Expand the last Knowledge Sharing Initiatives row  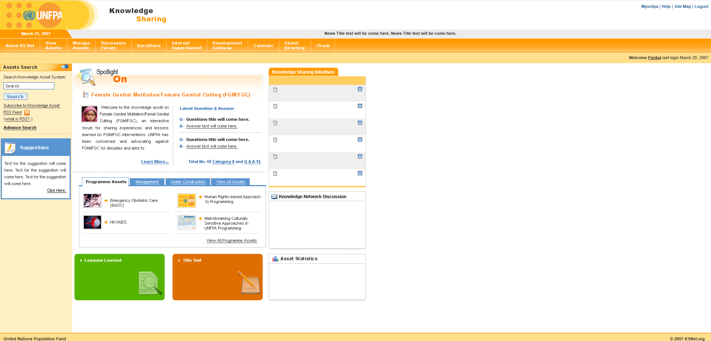[360, 173]
